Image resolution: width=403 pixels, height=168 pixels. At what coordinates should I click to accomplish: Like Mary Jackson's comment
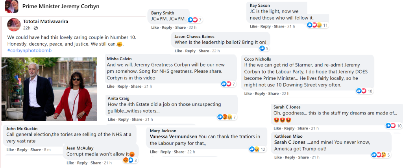(153, 152)
